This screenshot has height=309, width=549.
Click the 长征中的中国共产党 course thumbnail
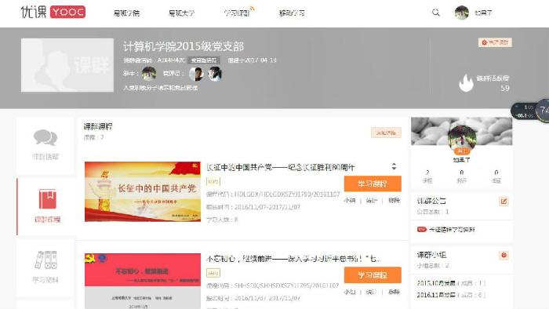tap(143, 191)
